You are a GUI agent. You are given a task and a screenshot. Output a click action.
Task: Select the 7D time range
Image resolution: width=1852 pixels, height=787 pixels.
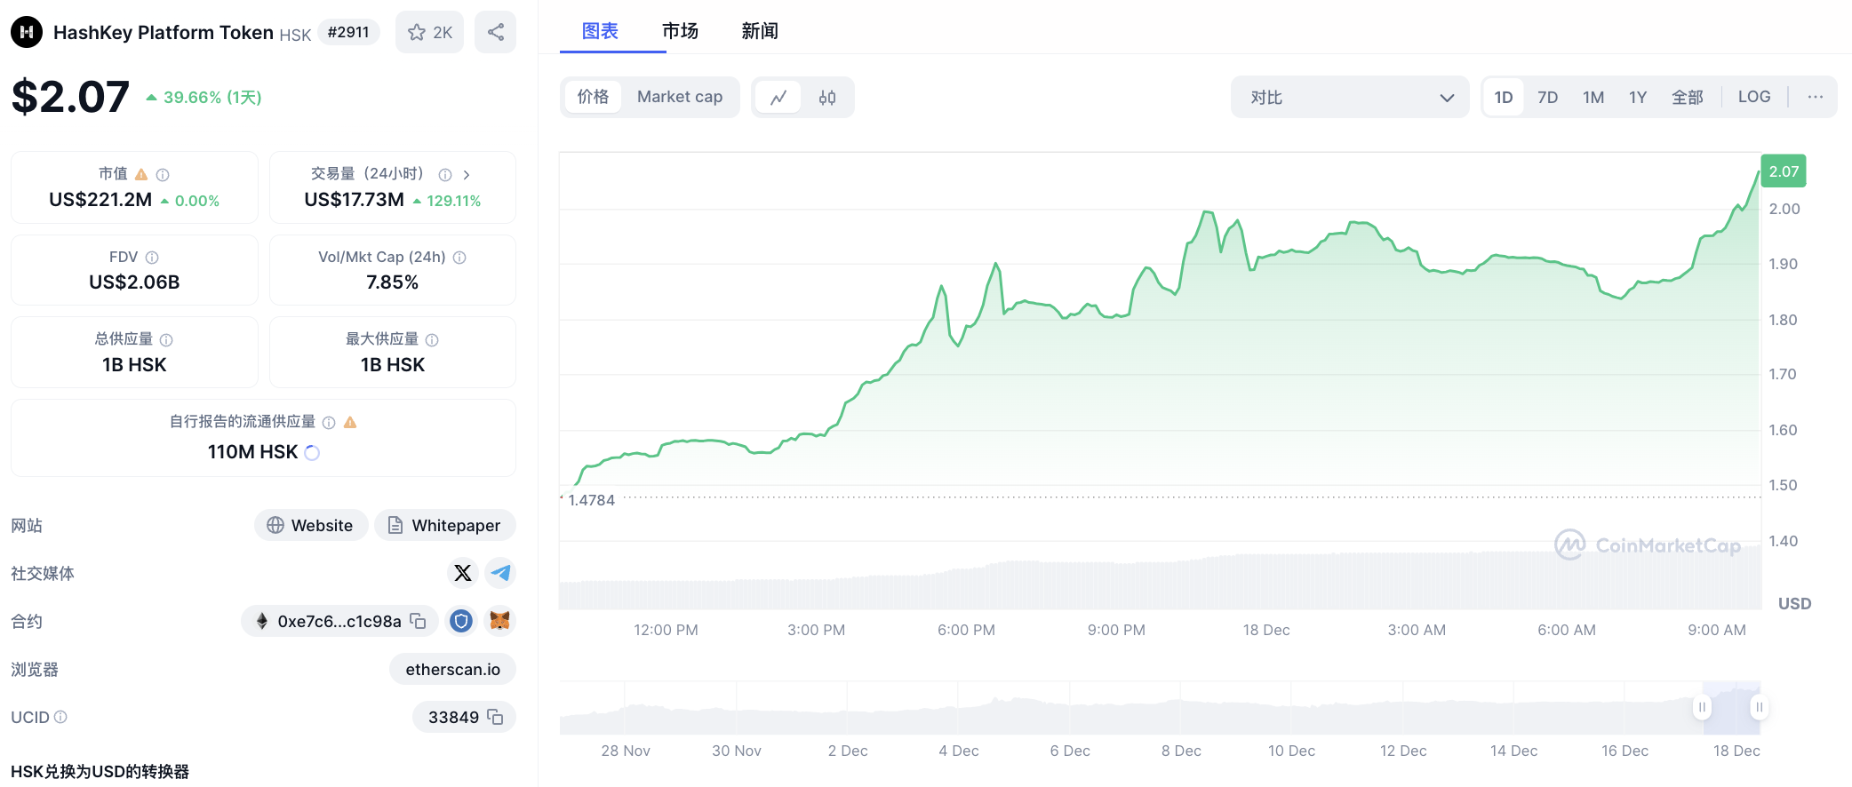(1548, 97)
